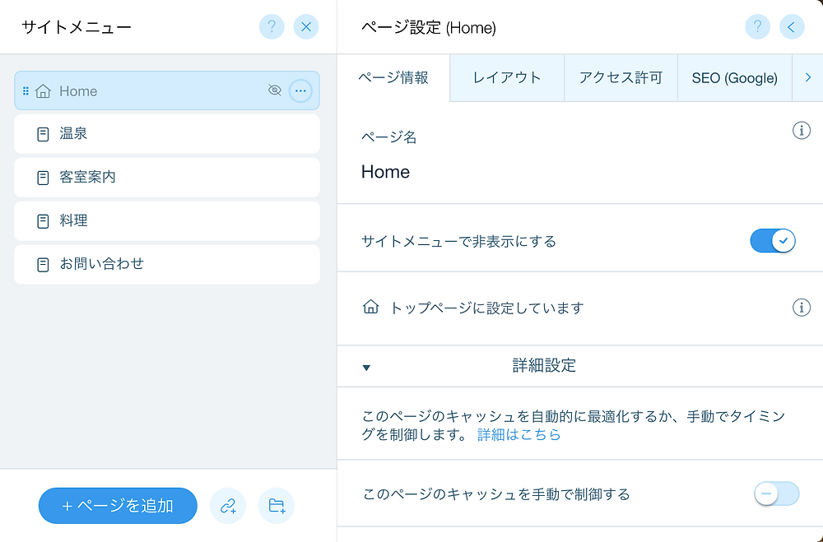Close the サイトメニュー panel
This screenshot has width=823, height=542.
pyautogui.click(x=306, y=27)
